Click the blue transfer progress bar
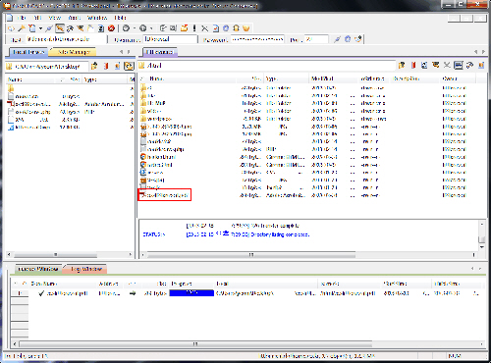 [x=191, y=293]
